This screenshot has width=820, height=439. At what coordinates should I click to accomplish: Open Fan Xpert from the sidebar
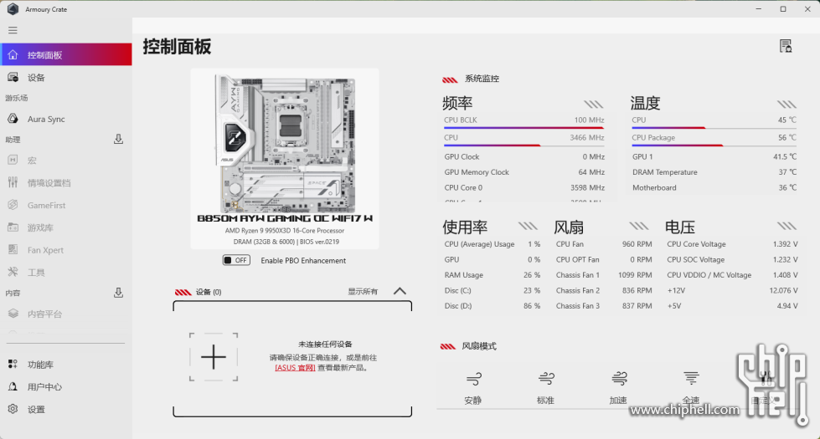[x=66, y=250]
